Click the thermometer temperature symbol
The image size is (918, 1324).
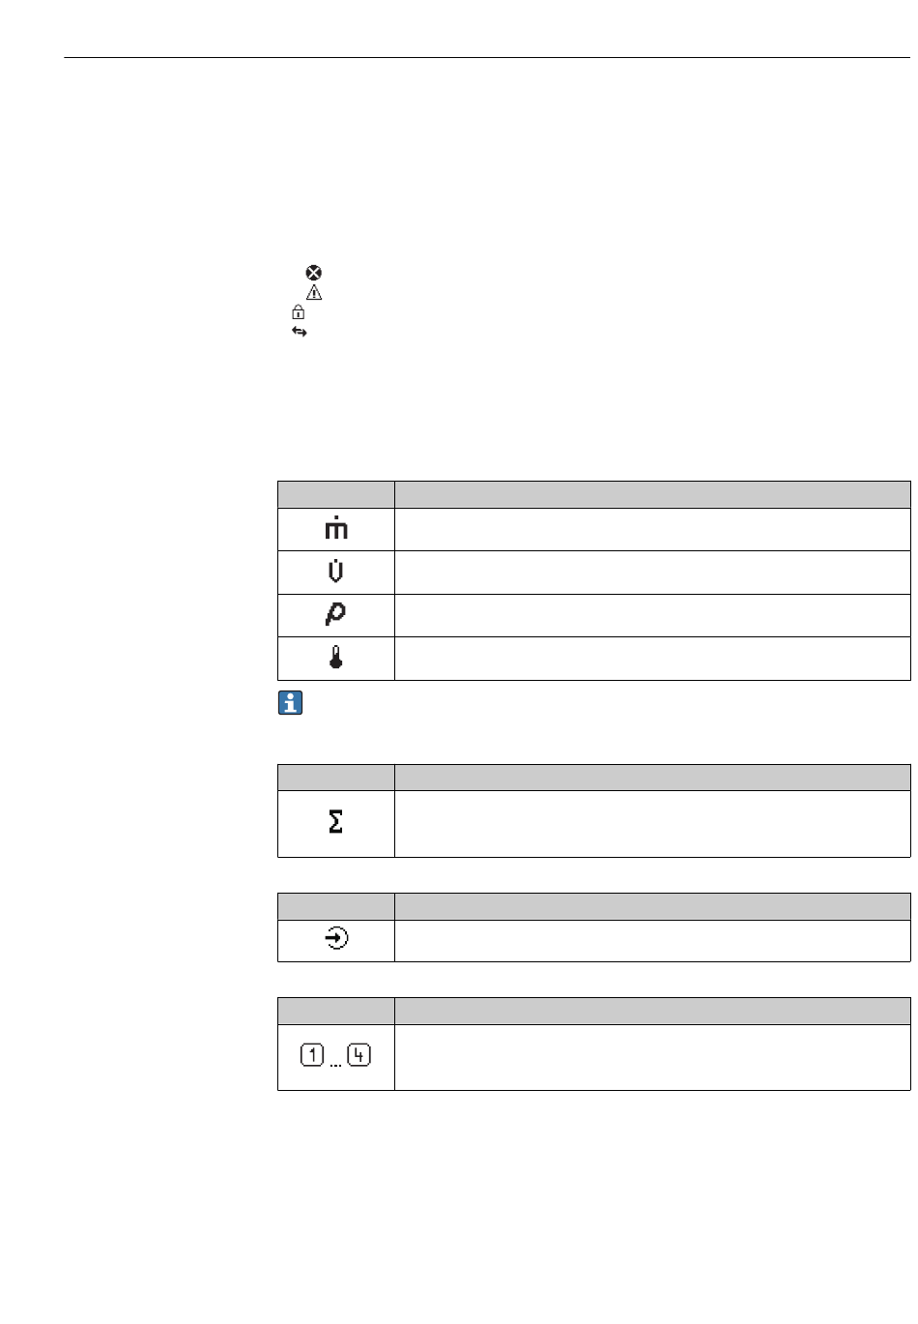[x=336, y=658]
